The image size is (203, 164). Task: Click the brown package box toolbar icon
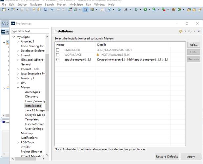(x=173, y=10)
